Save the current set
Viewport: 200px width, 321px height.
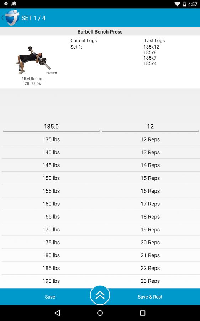(50, 297)
